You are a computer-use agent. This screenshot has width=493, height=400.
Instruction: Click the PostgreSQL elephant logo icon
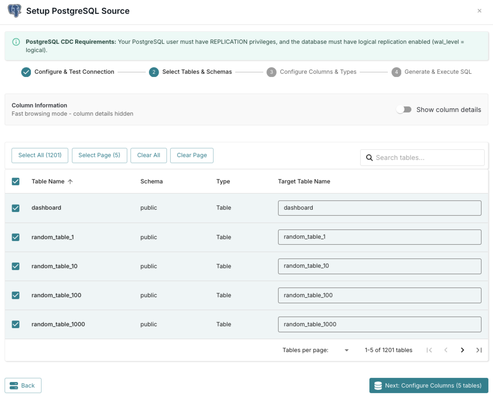pos(14,11)
